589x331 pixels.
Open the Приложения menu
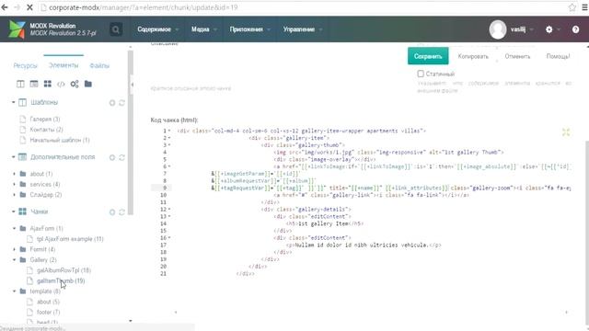[x=249, y=29]
